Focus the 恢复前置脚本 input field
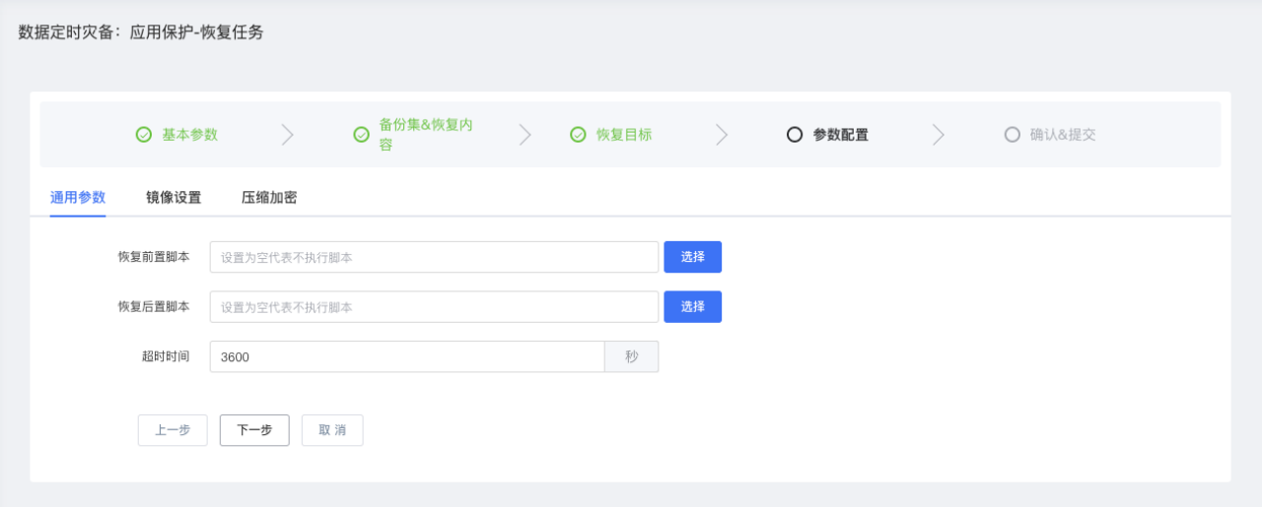The image size is (1262, 507). [x=434, y=257]
